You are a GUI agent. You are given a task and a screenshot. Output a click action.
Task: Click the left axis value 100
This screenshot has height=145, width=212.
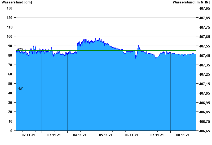point(9,36)
